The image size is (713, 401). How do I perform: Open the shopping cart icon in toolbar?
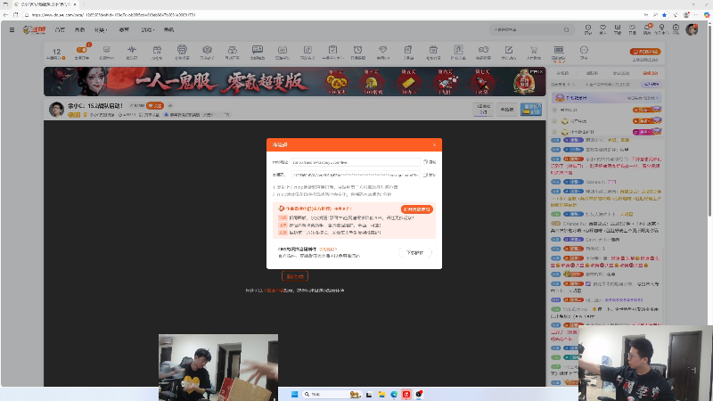[x=533, y=50]
